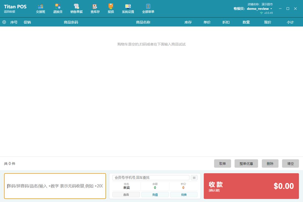Click the 返回收银 link under Titan POS
The width and height of the screenshot is (303, 202).
tap(10, 12)
